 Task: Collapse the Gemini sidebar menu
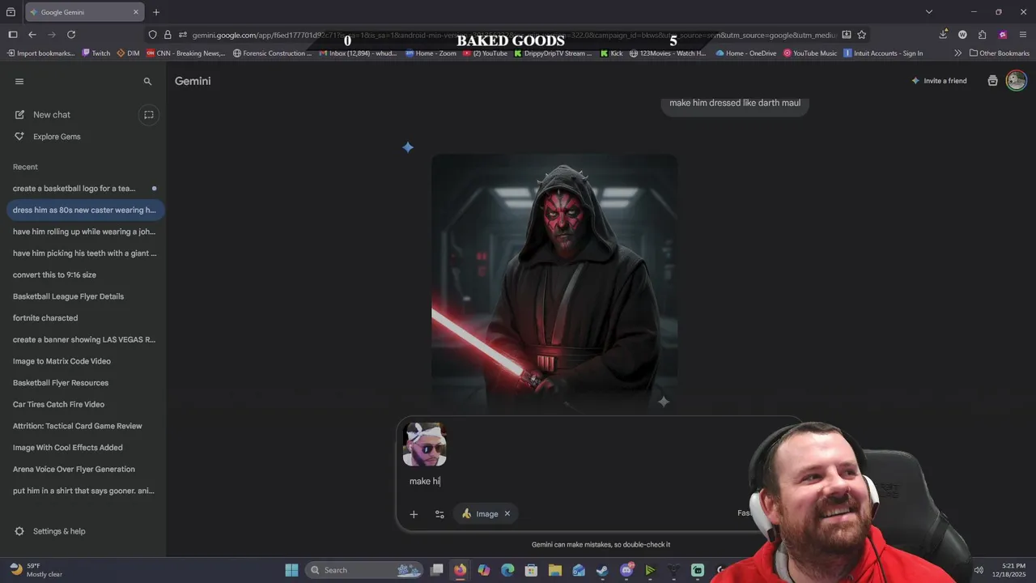point(19,81)
